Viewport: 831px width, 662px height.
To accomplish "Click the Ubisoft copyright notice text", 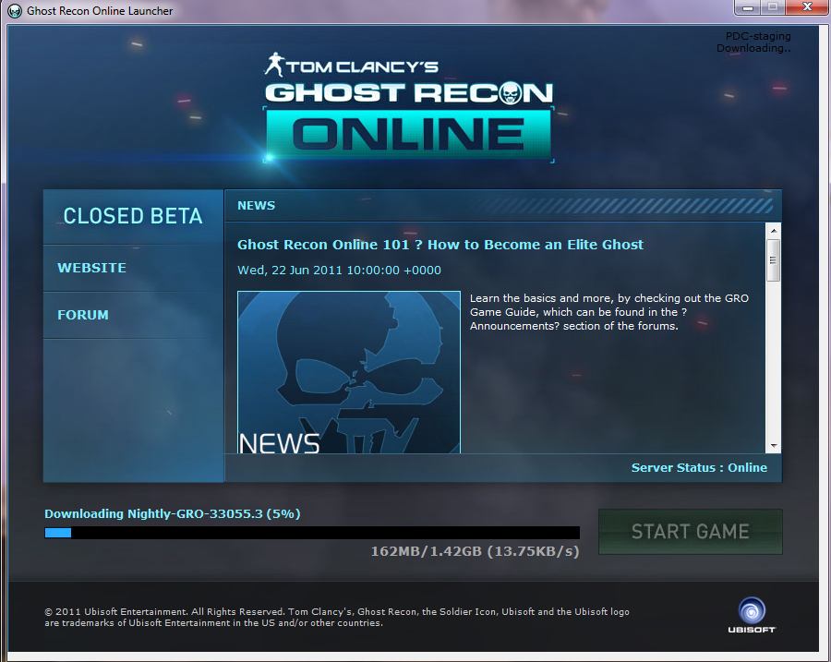I will (337, 617).
